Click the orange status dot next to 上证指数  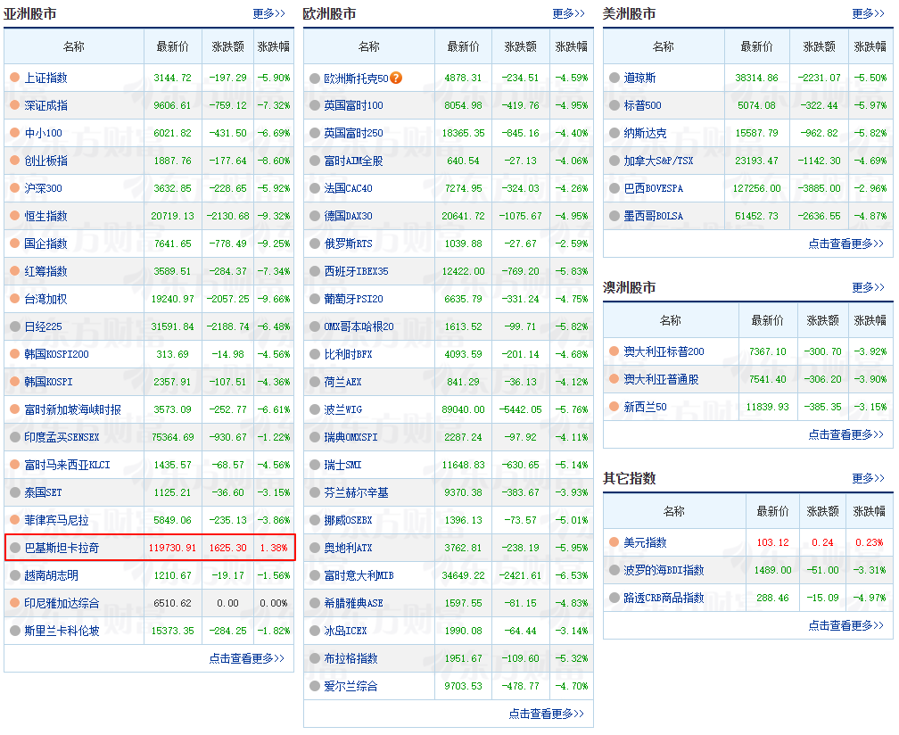point(15,78)
